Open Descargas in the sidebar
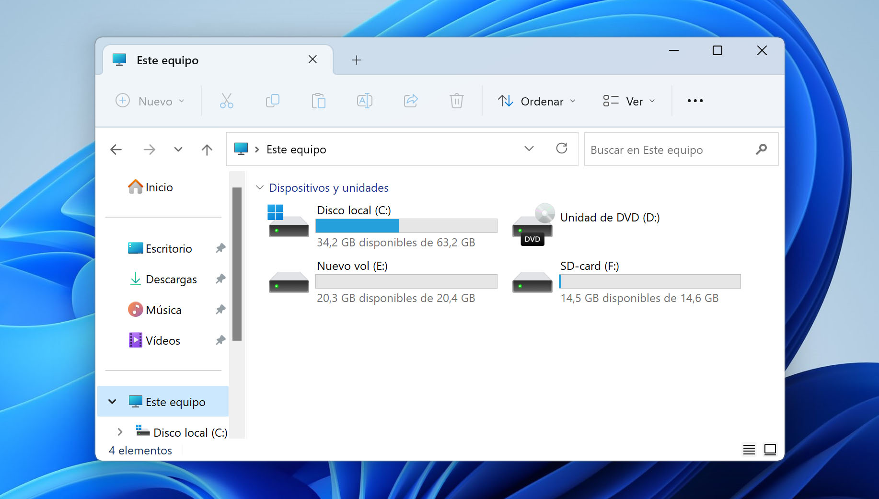Image resolution: width=879 pixels, height=499 pixels. point(171,279)
